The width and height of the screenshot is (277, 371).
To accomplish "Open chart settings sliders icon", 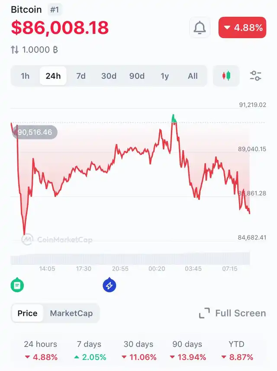I will tap(256, 76).
